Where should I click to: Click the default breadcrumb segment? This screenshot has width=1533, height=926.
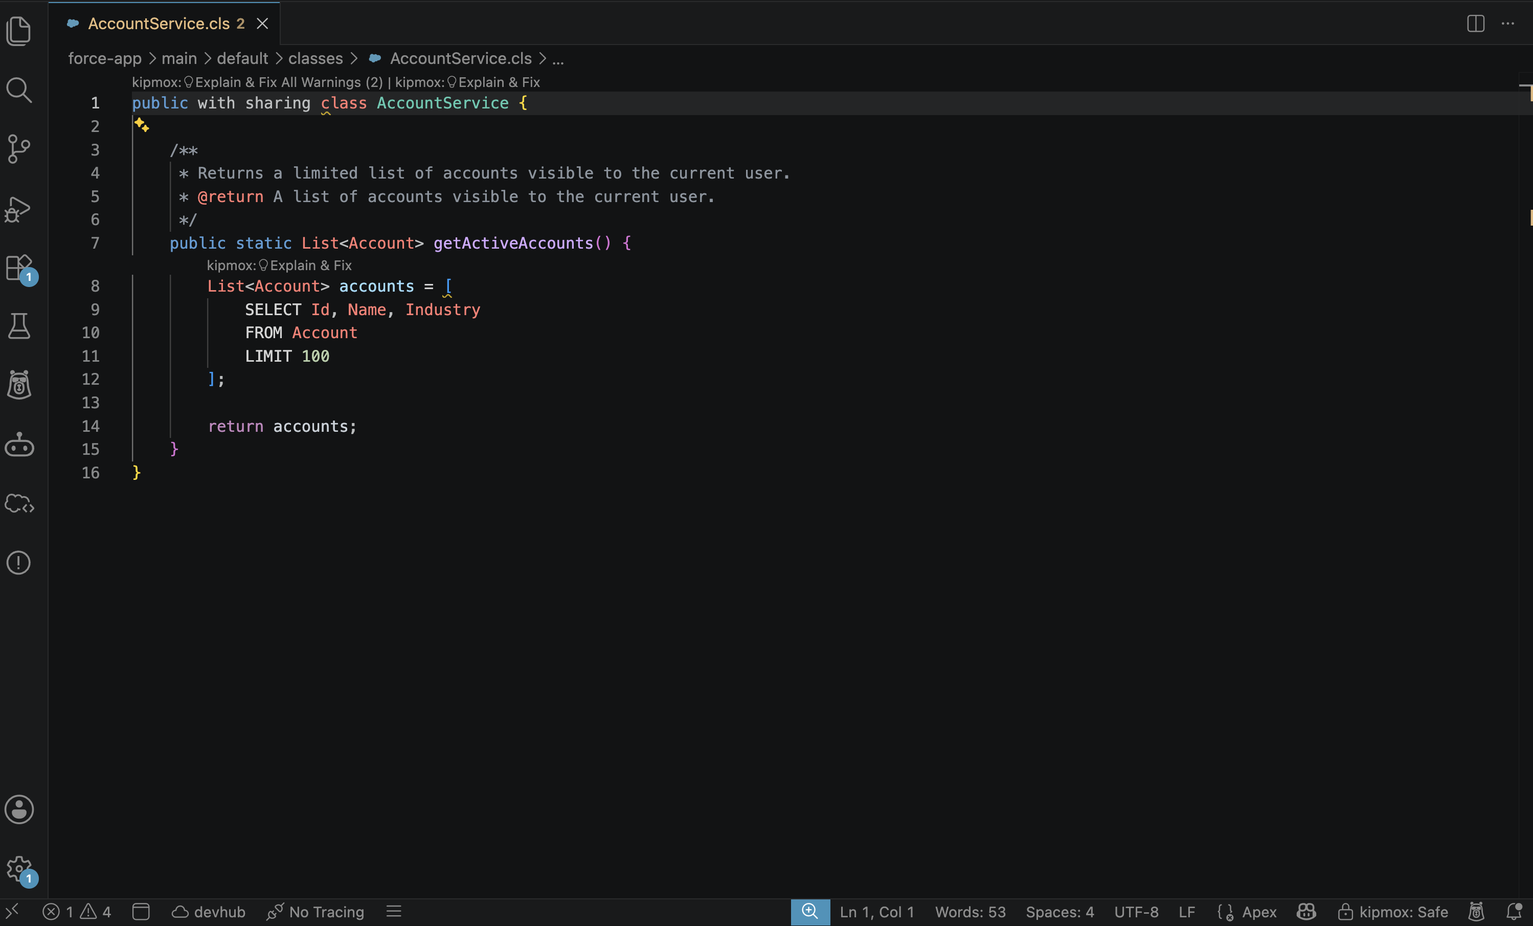(x=242, y=58)
